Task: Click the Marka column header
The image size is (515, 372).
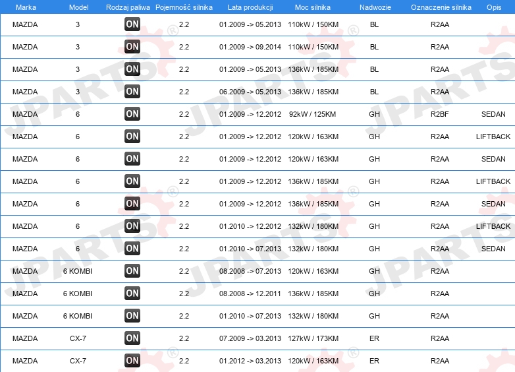Action: point(26,7)
